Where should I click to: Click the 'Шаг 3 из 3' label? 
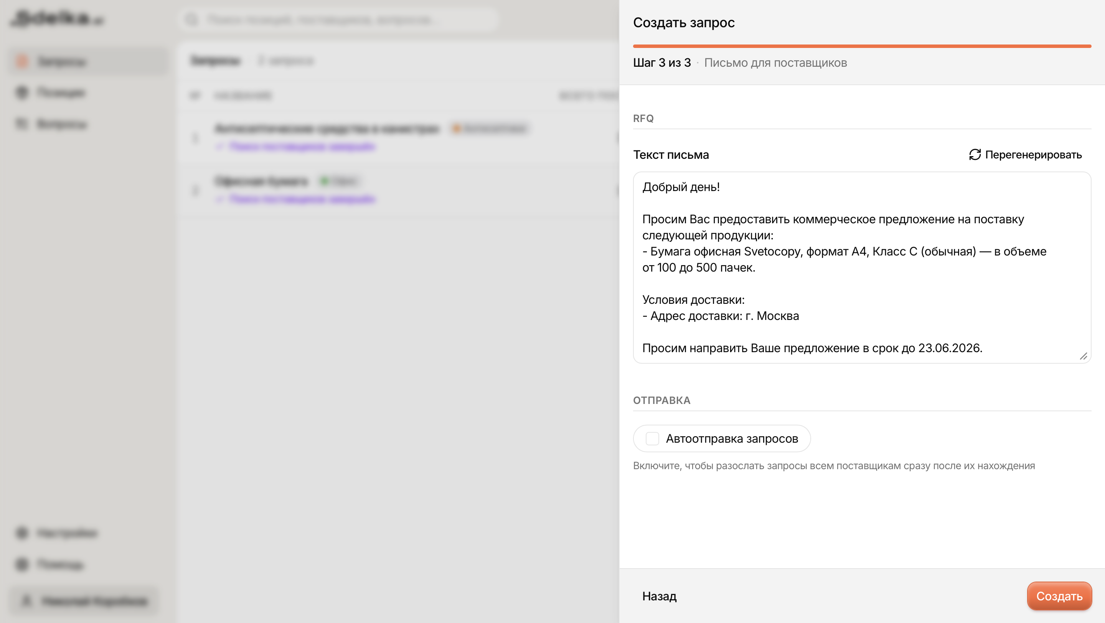[662, 63]
